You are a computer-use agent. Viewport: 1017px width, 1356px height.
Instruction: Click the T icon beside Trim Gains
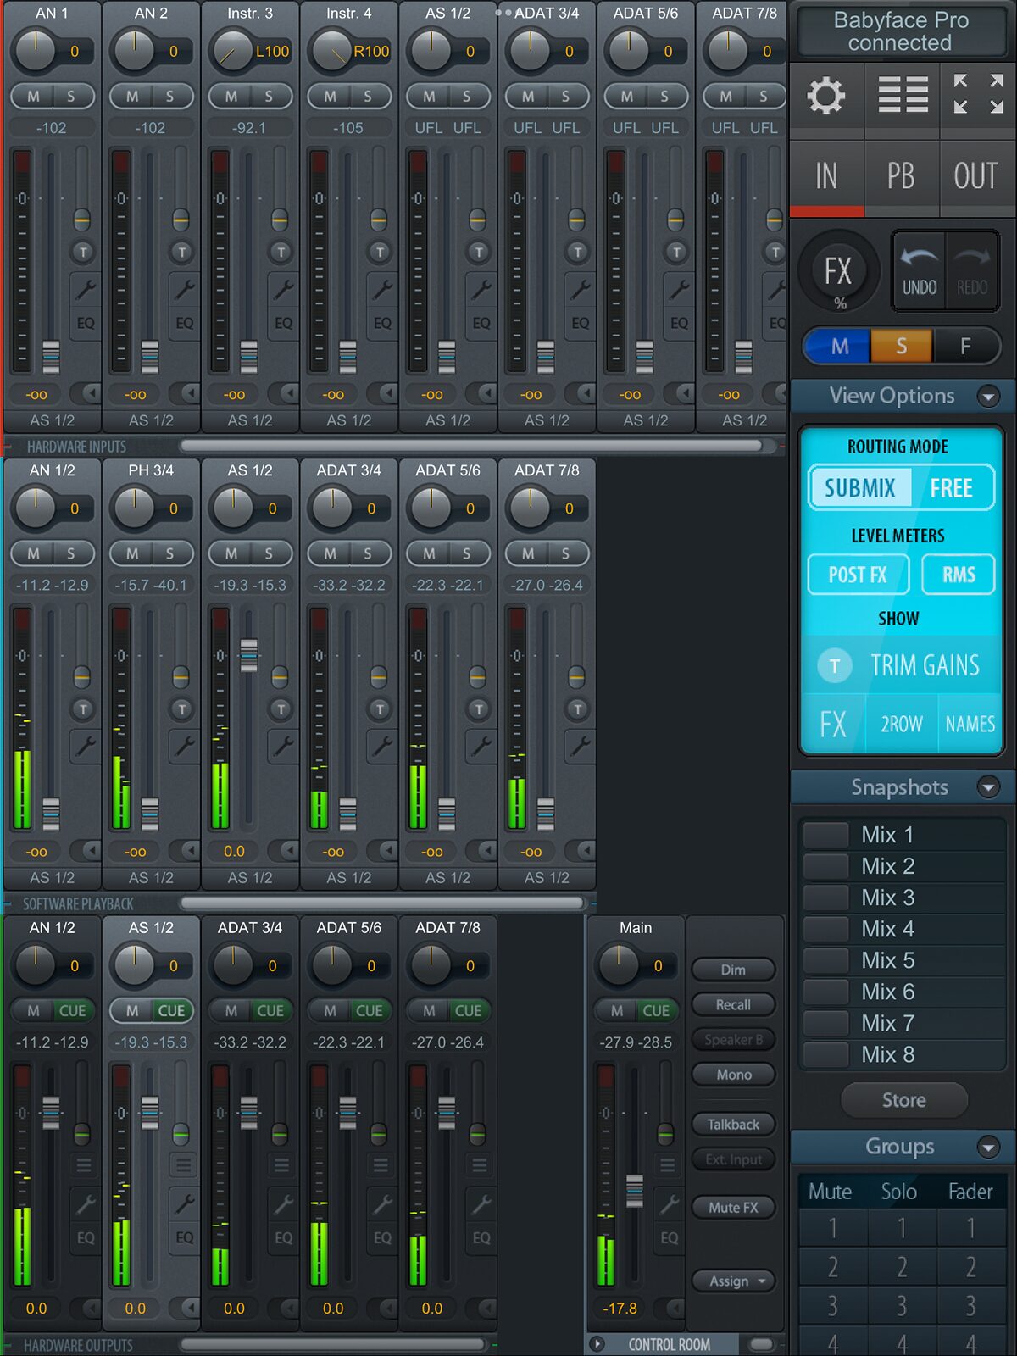(x=835, y=666)
